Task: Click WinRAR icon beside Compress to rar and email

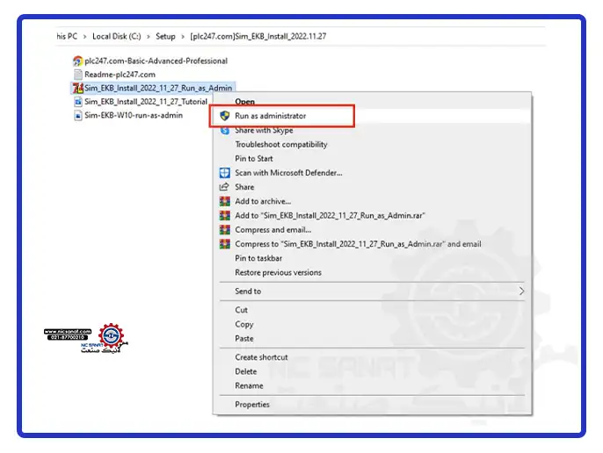Action: pos(225,244)
